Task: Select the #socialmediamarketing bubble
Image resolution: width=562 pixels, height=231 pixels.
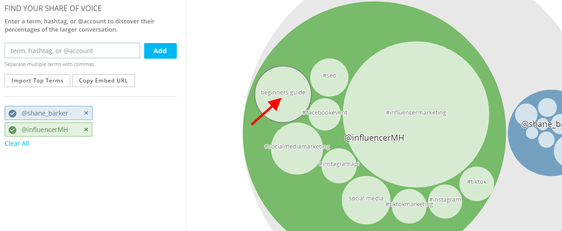Action: [x=297, y=148]
